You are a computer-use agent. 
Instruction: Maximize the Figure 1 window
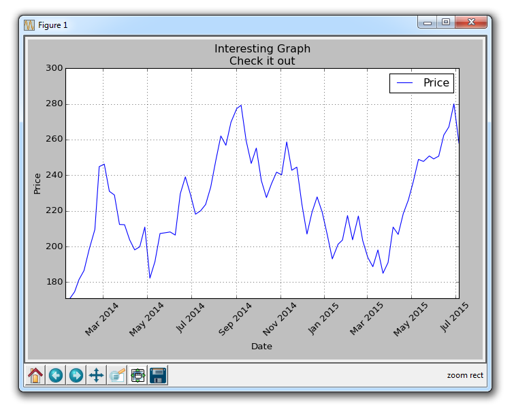click(x=446, y=22)
